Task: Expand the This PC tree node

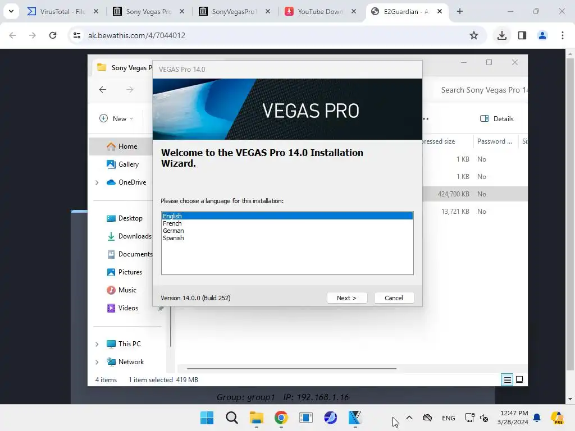Action: [x=97, y=344]
